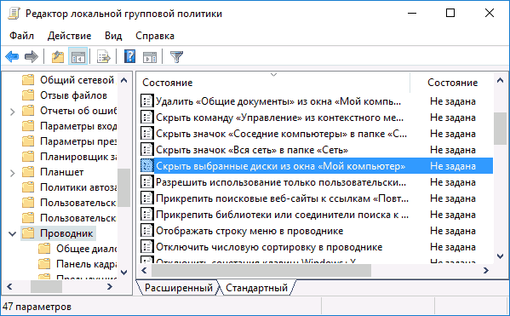Image resolution: width=510 pixels, height=316 pixels.
Task: Click tree pane vertical scrollbar thumb
Action: pyautogui.click(x=124, y=187)
